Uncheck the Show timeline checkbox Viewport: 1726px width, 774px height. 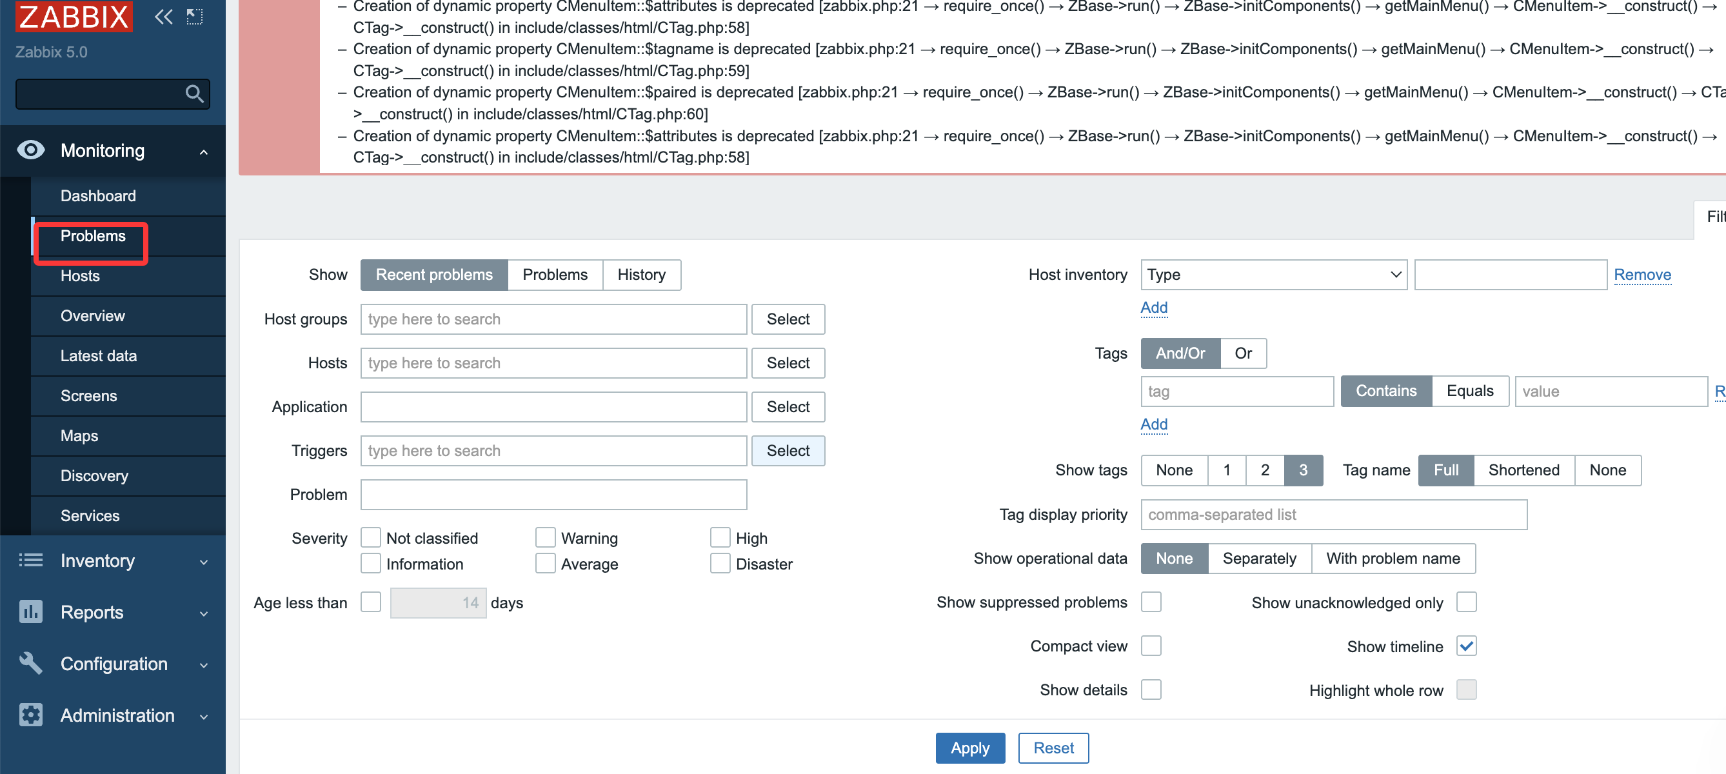pyautogui.click(x=1466, y=646)
